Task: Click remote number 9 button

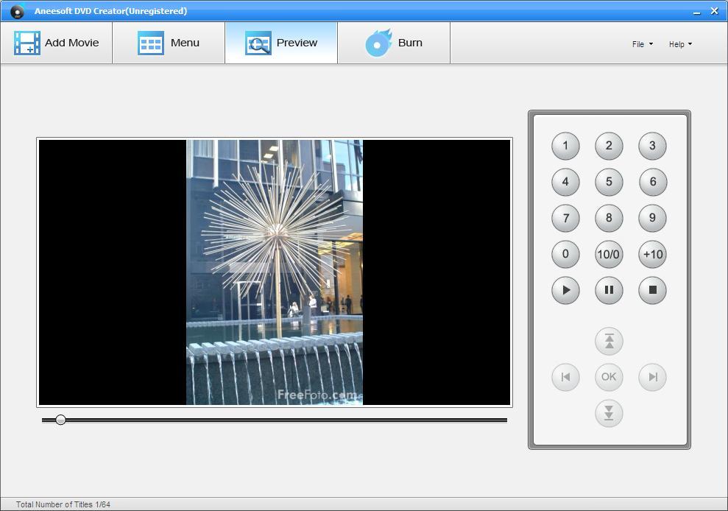Action: click(x=652, y=218)
